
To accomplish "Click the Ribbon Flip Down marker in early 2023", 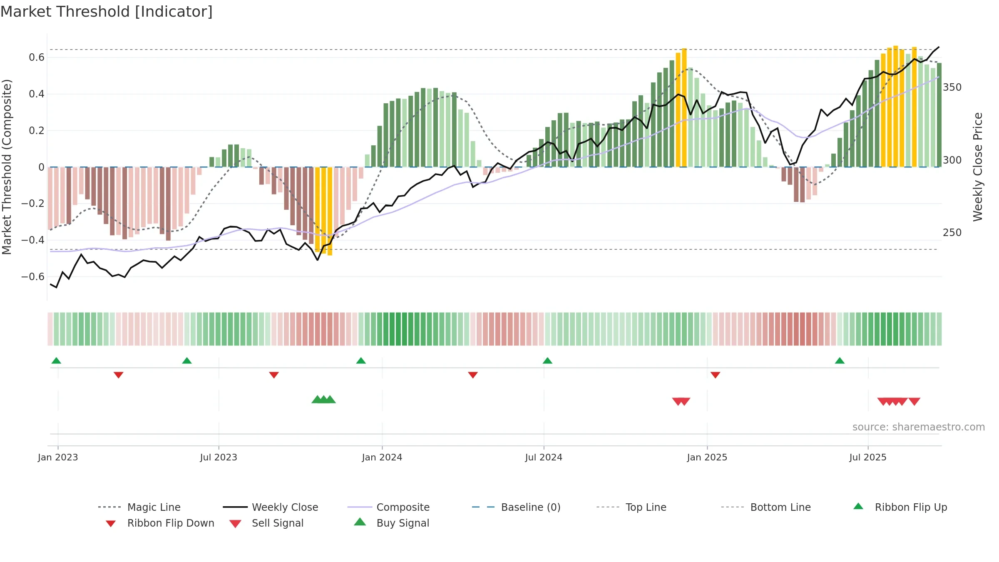I will pos(119,375).
